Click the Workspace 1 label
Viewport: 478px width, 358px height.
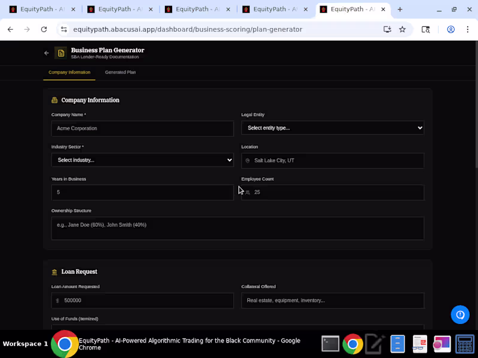pyautogui.click(x=25, y=344)
